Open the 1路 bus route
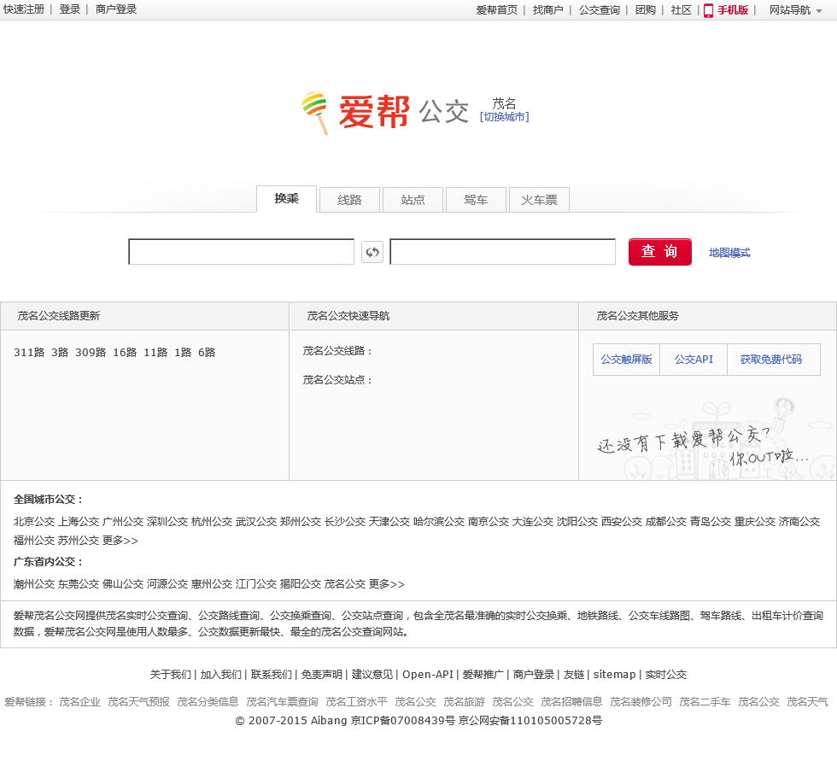The image size is (837, 761). click(183, 352)
